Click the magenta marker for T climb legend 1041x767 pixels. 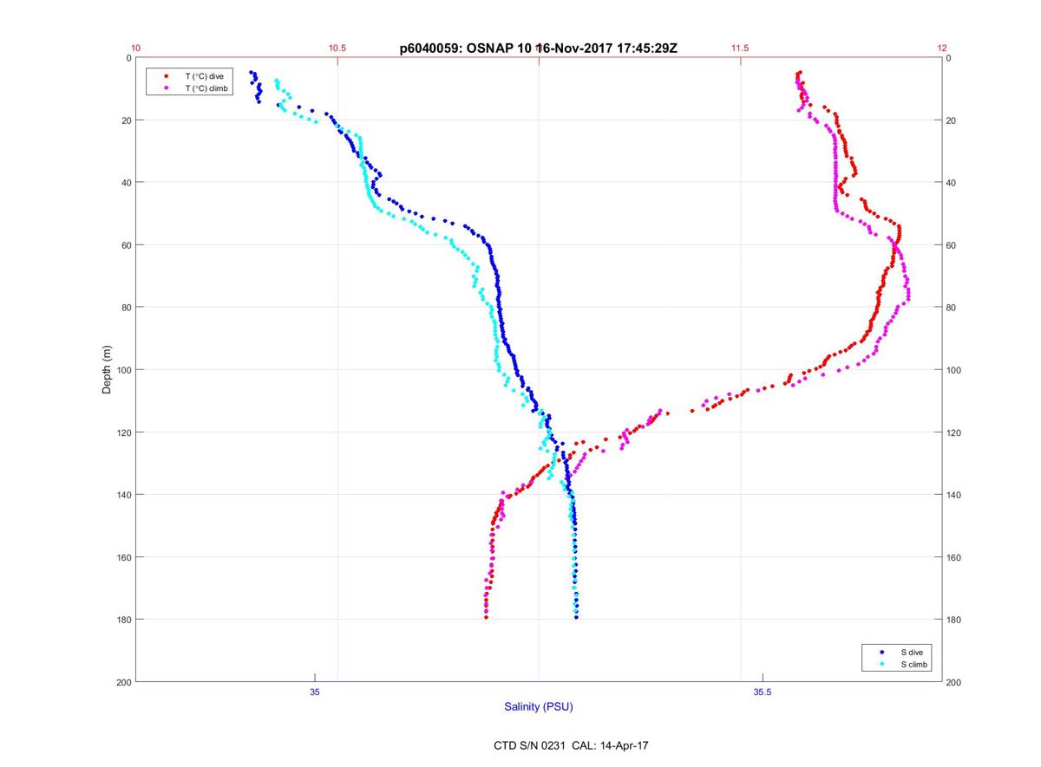pos(166,88)
